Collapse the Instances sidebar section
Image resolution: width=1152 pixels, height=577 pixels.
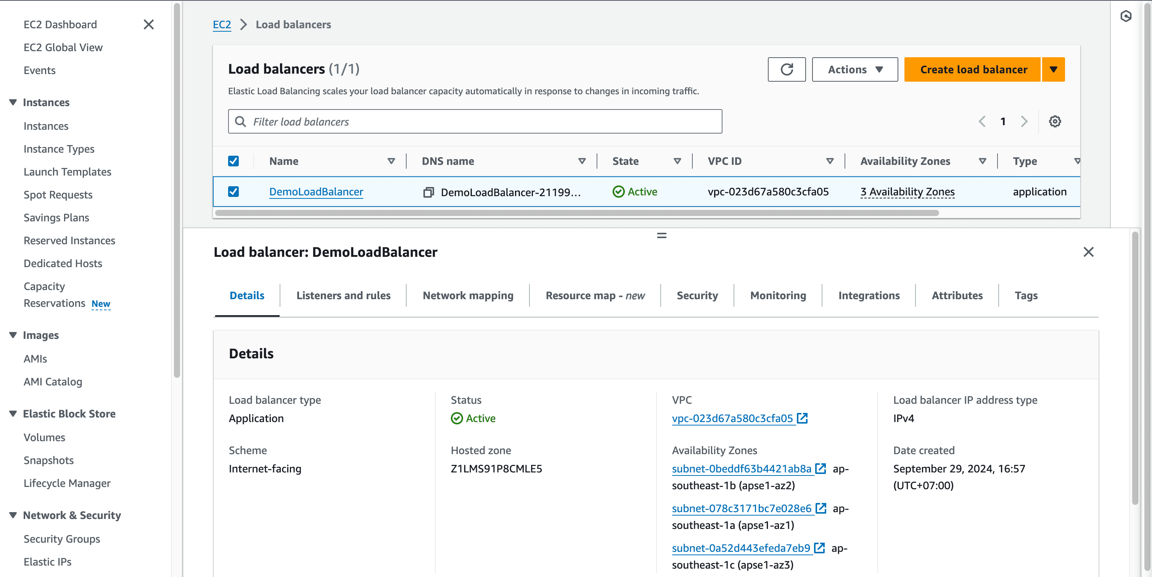pos(13,102)
